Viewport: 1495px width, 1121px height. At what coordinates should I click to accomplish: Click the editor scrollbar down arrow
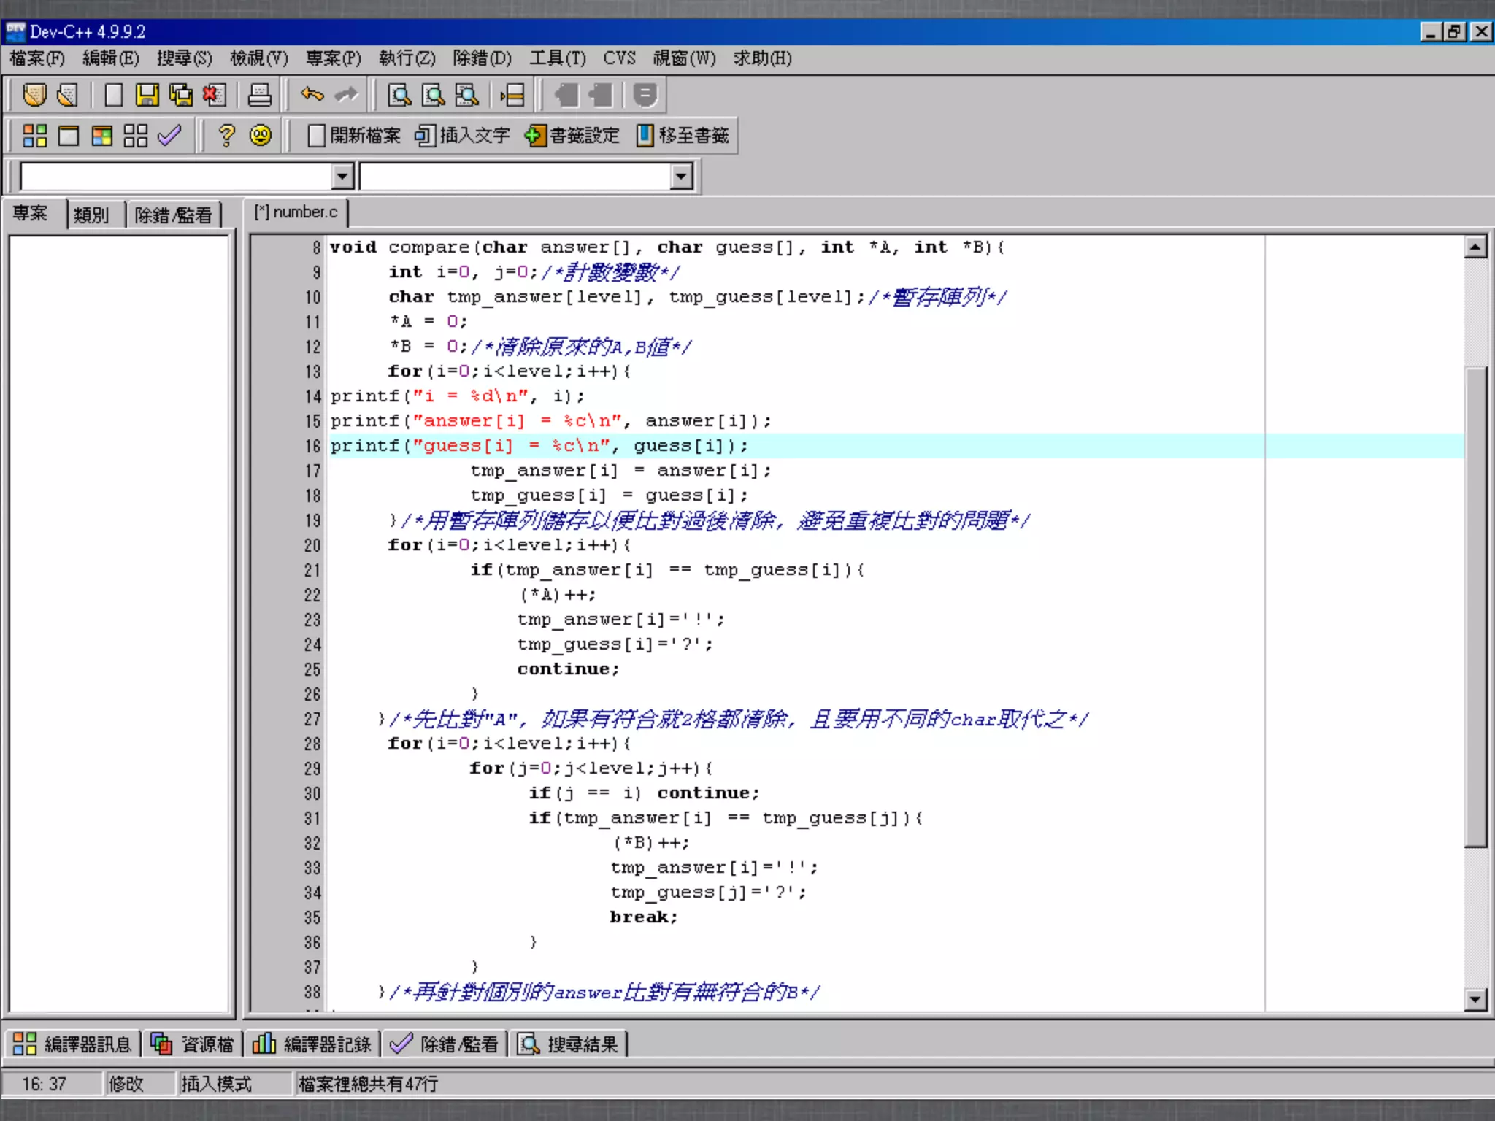coord(1475,999)
